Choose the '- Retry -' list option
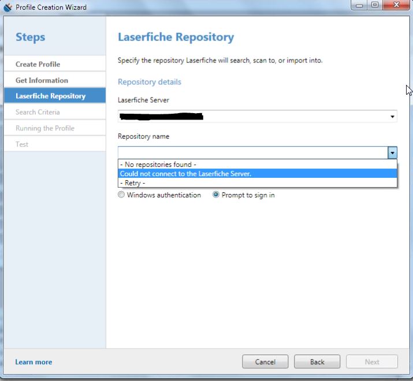The height and width of the screenshot is (381, 413). pos(258,183)
